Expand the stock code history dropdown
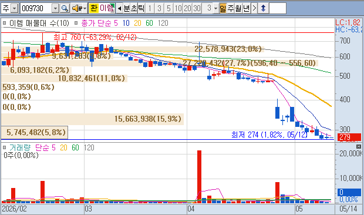The height and width of the screenshot is (215, 364). point(56,9)
